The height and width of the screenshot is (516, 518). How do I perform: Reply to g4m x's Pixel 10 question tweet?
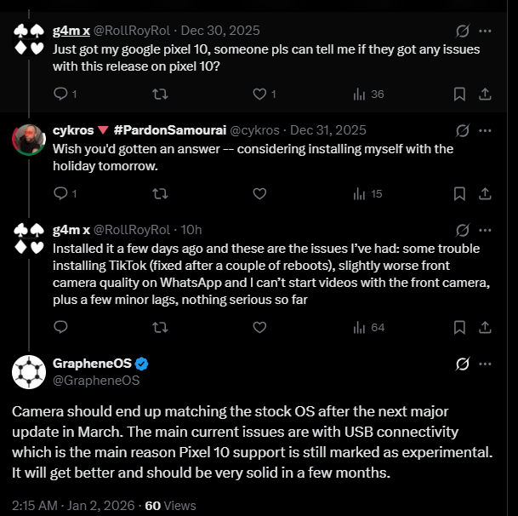60,94
